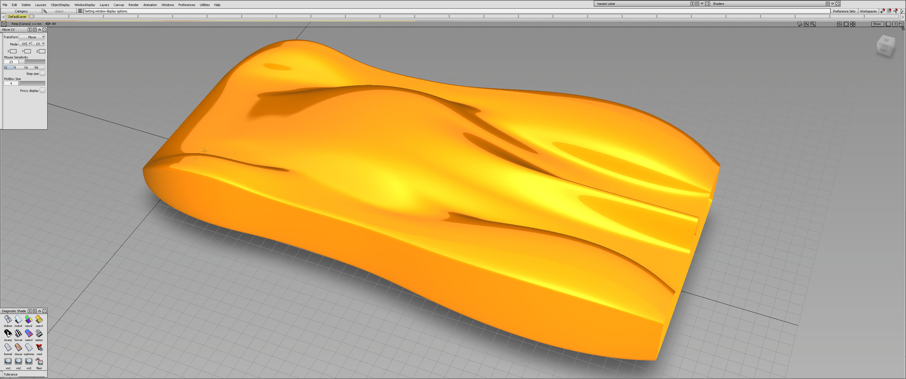Open the Render menu

click(x=133, y=5)
